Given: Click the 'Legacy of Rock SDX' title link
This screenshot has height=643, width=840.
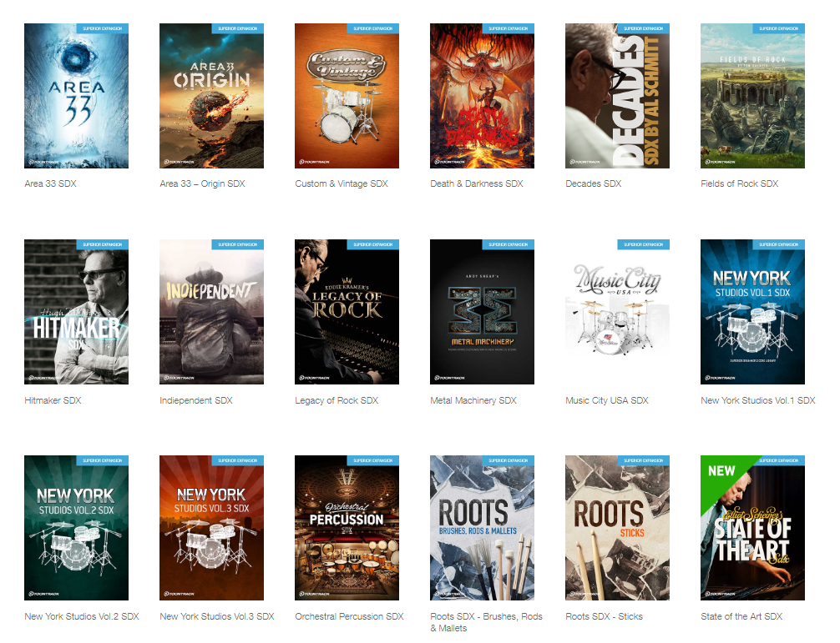Looking at the screenshot, I should coord(337,400).
